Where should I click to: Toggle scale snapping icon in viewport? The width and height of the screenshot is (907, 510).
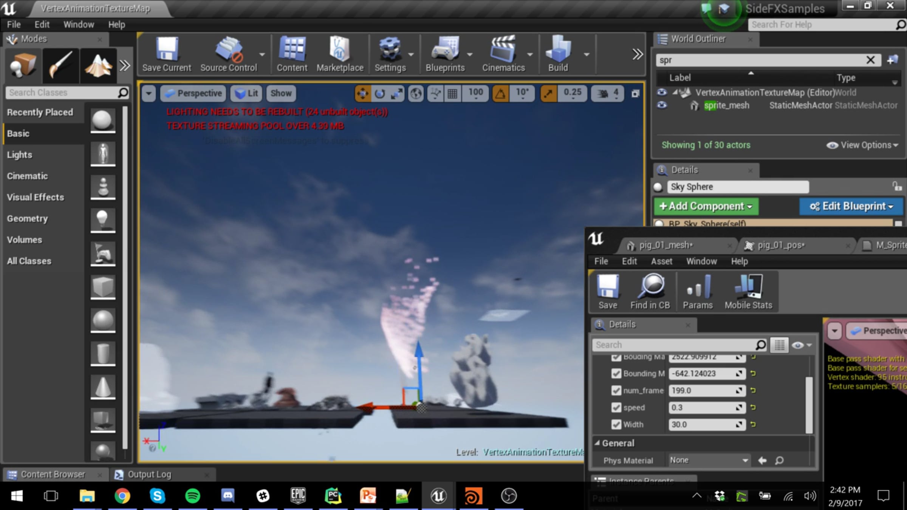coord(548,93)
